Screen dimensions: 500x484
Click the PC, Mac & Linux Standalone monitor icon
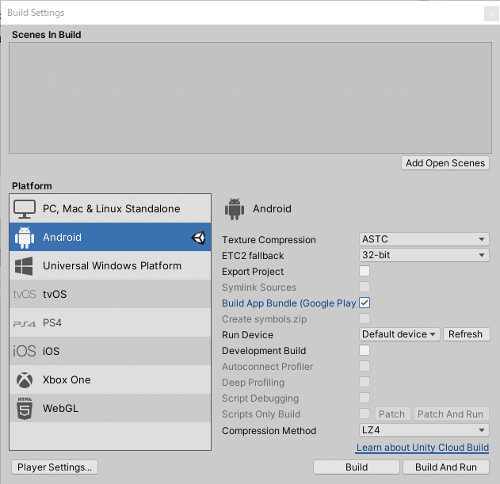[25, 209]
